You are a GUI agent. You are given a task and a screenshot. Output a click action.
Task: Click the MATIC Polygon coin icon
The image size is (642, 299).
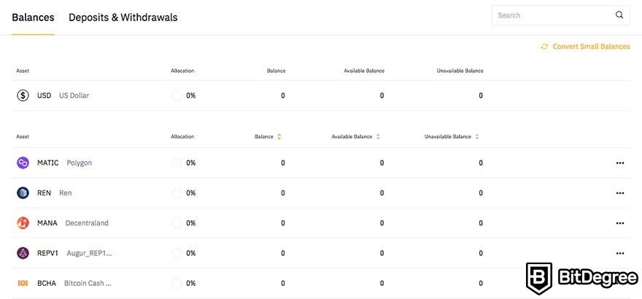click(23, 163)
